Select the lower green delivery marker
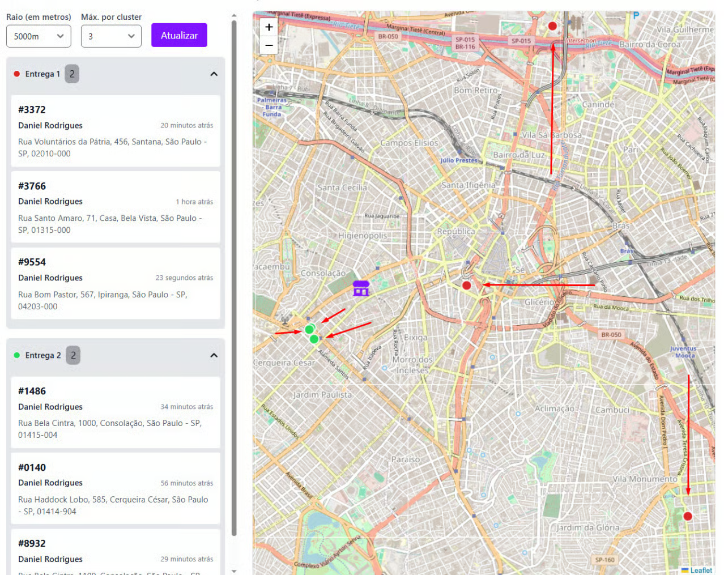 pyautogui.click(x=314, y=339)
